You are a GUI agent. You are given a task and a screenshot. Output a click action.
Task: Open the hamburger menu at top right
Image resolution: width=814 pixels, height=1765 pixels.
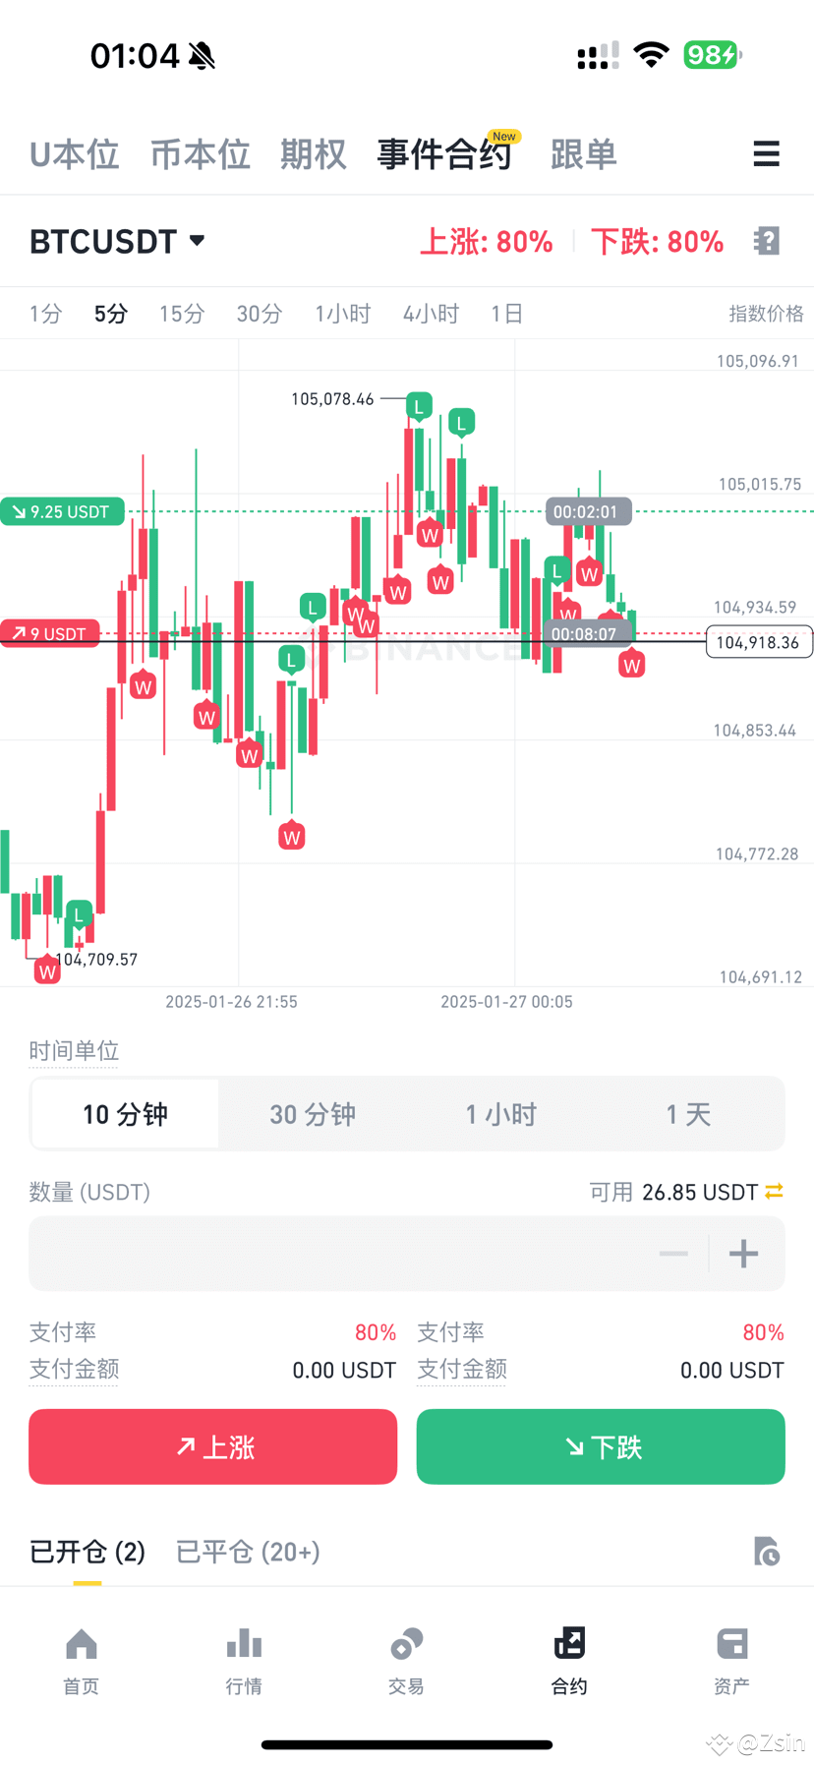(766, 154)
